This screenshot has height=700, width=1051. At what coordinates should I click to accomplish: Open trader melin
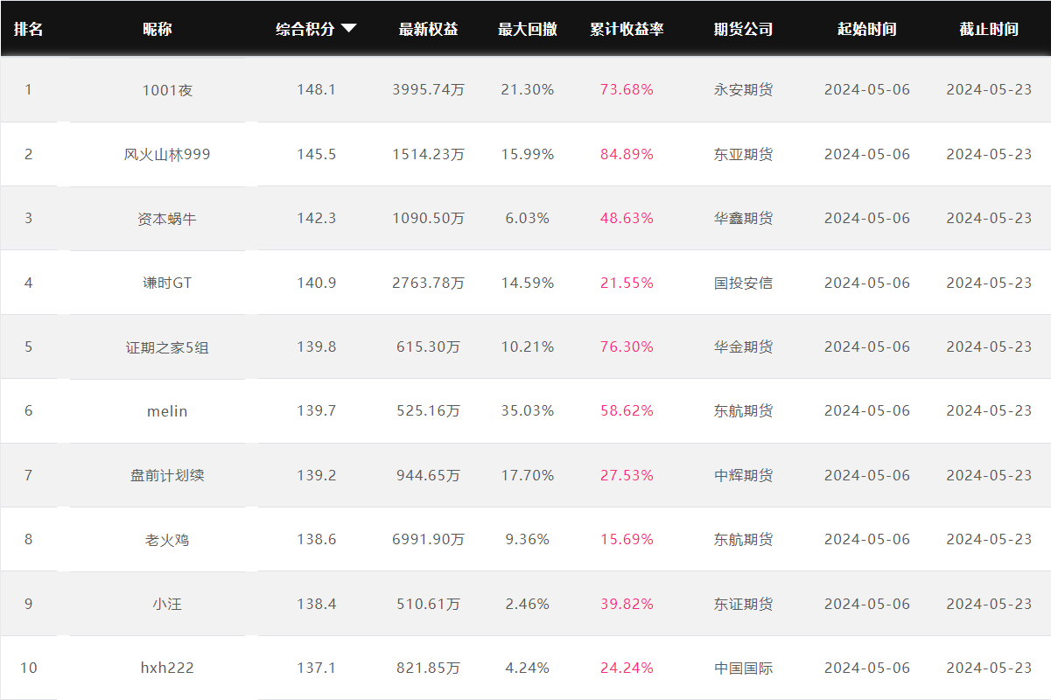167,410
